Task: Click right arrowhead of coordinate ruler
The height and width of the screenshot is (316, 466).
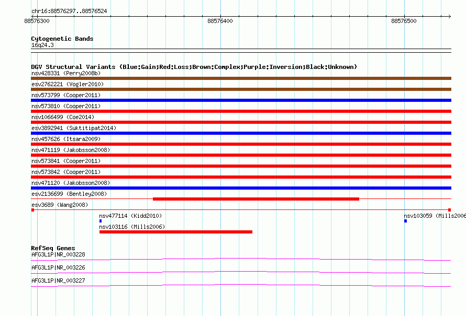Action: 450,16
